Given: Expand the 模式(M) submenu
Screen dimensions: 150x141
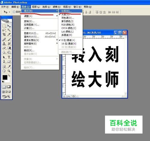Looking at the screenshot, I should pyautogui.click(x=40, y=11).
